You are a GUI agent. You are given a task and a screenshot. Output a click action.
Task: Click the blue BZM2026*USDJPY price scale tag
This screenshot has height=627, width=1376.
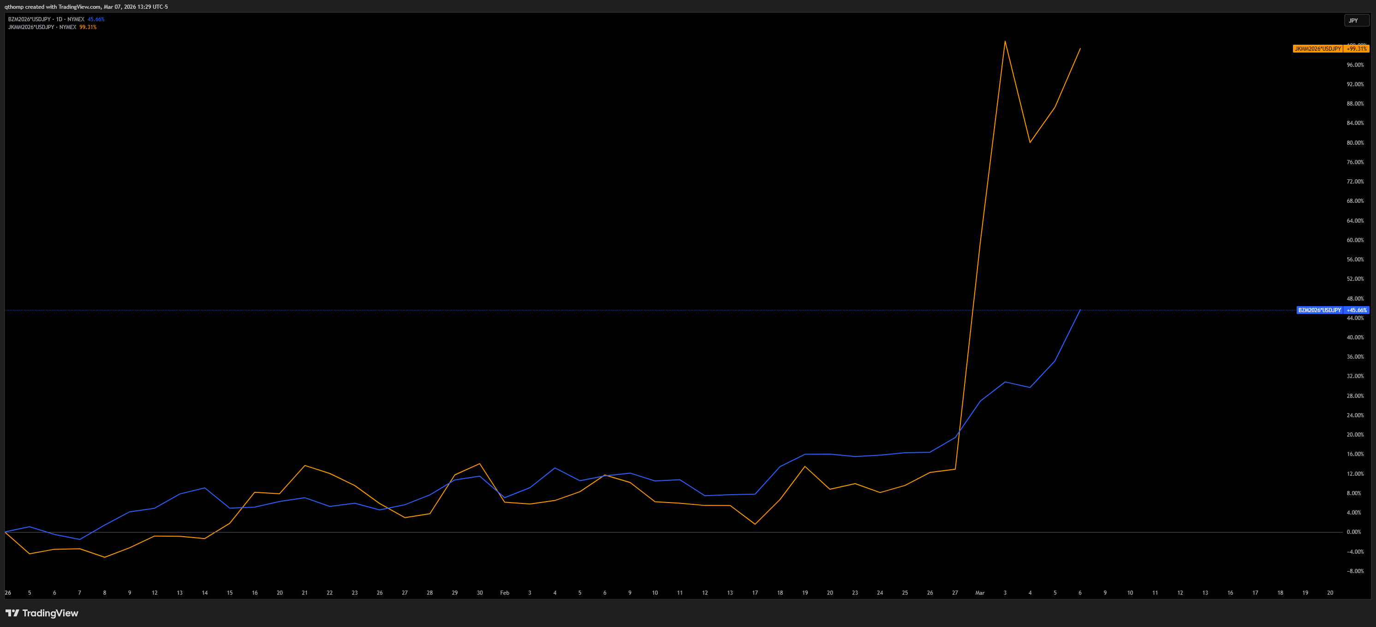pyautogui.click(x=1319, y=310)
